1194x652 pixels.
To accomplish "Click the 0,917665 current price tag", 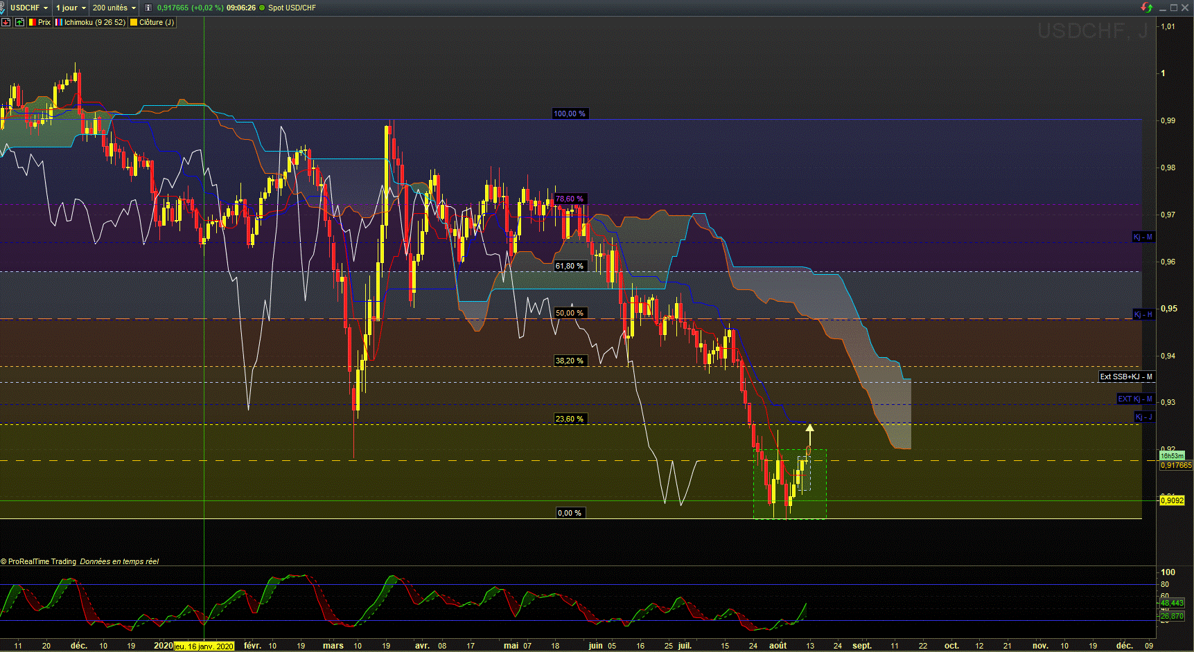I will [x=1176, y=465].
